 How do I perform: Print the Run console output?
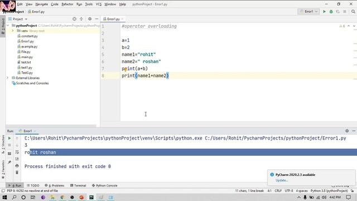pyautogui.click(x=17, y=166)
